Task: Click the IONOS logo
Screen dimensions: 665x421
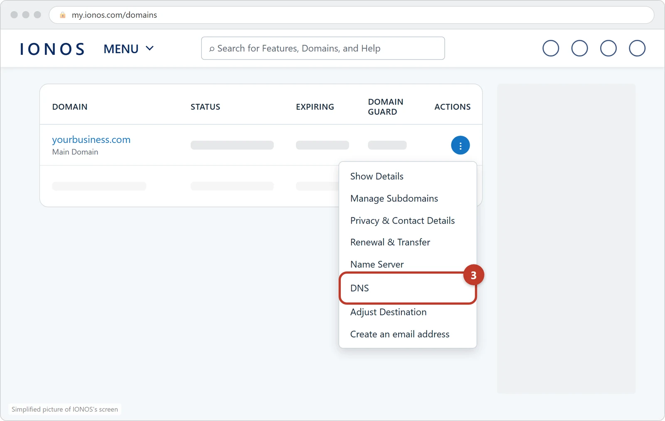Action: point(52,49)
